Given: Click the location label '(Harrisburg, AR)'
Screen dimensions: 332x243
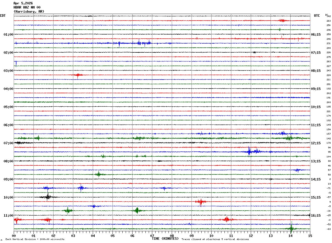Looking at the screenshot, I should (29, 12).
